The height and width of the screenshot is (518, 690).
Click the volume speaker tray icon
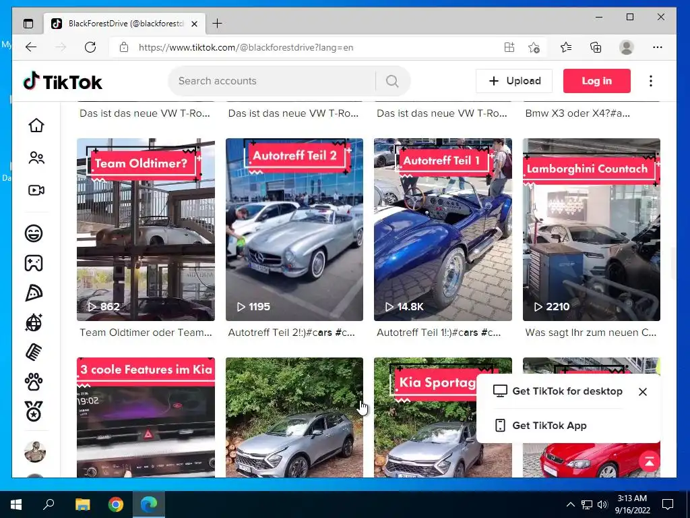coord(602,505)
